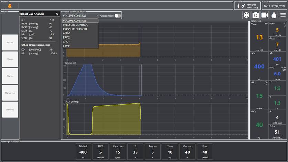288x162 pixels.
Task: Click the CO (L/min/m2) row
Action: [39, 50]
